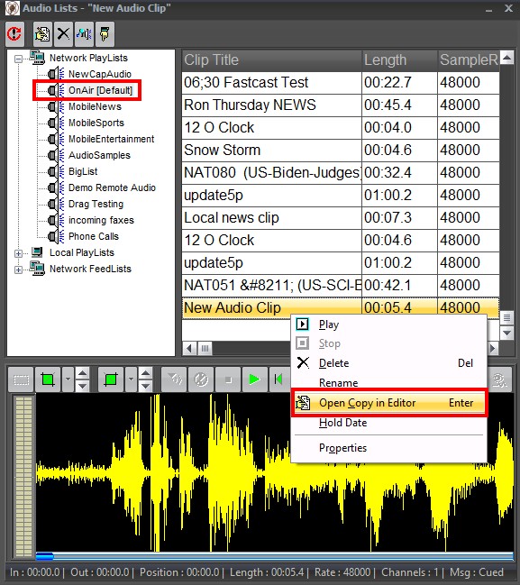Click the green play button
Image resolution: width=520 pixels, height=585 pixels.
point(254,379)
